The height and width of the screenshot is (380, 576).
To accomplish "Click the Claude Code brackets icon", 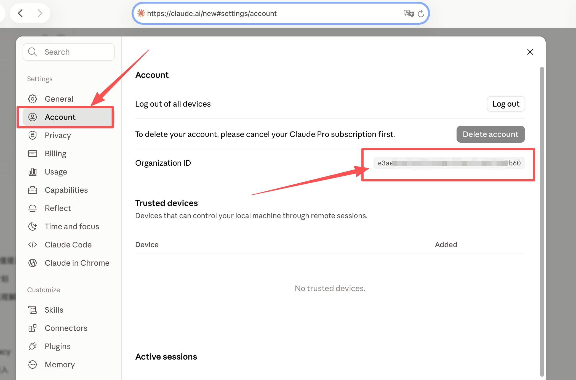I will point(33,245).
